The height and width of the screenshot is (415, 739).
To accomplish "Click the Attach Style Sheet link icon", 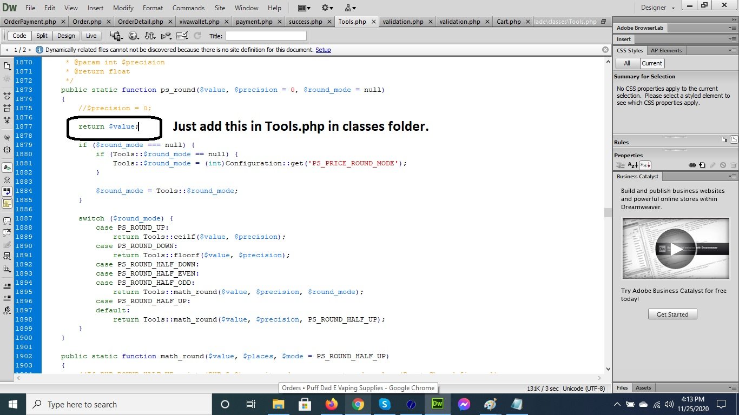I will [692, 165].
